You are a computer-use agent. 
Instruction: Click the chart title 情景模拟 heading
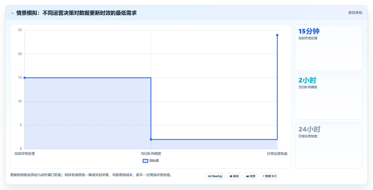(x=76, y=13)
